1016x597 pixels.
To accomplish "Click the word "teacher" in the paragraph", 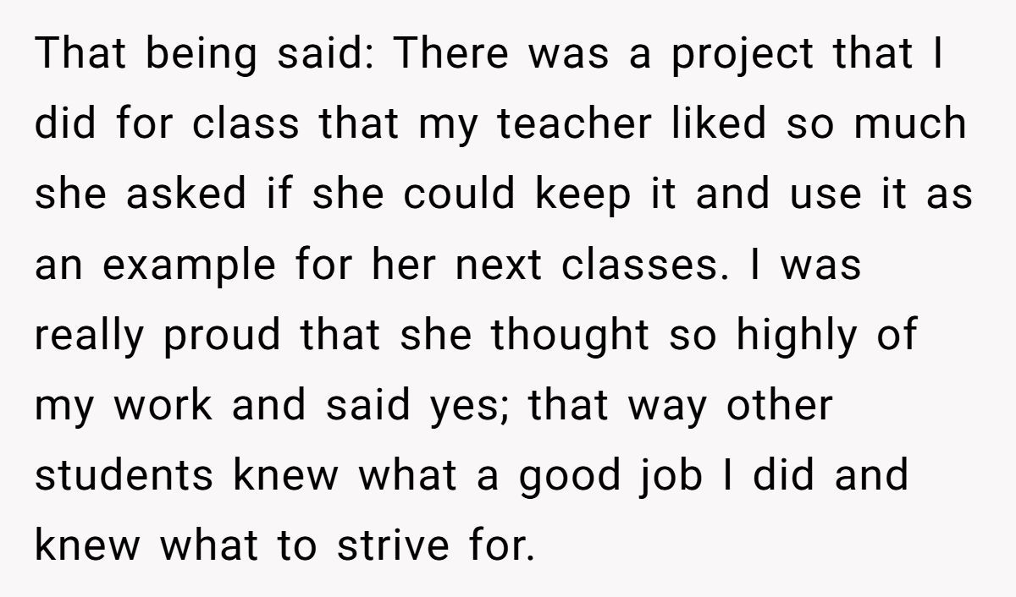I will click(577, 125).
